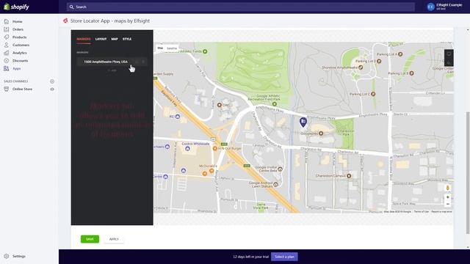470x264 pixels.
Task: Open Home from the sidebar
Action: pos(18,21)
